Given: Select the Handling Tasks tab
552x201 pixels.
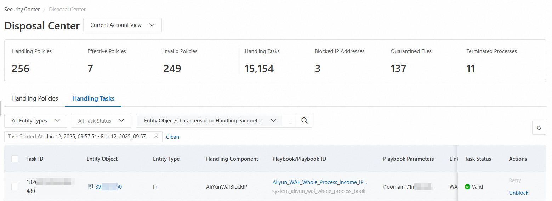Looking at the screenshot, I should tap(93, 98).
